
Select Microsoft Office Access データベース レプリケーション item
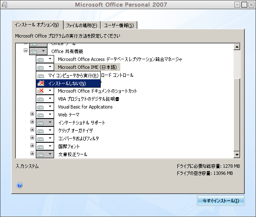120,59
